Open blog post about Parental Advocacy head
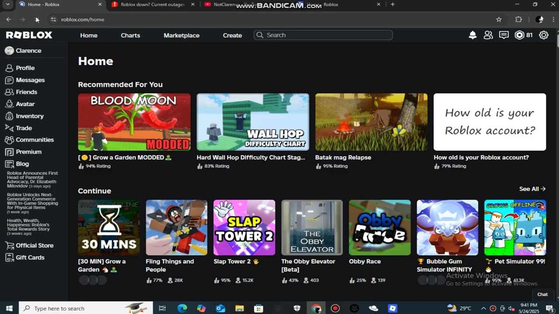559x314 pixels. point(32,179)
